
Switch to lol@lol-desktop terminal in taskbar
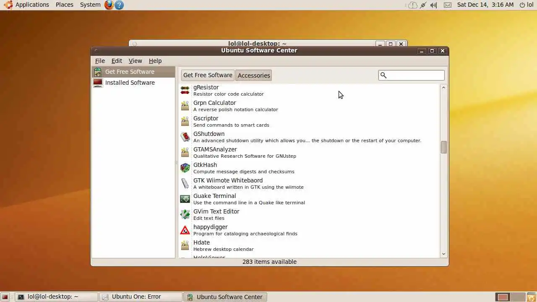pyautogui.click(x=57, y=297)
